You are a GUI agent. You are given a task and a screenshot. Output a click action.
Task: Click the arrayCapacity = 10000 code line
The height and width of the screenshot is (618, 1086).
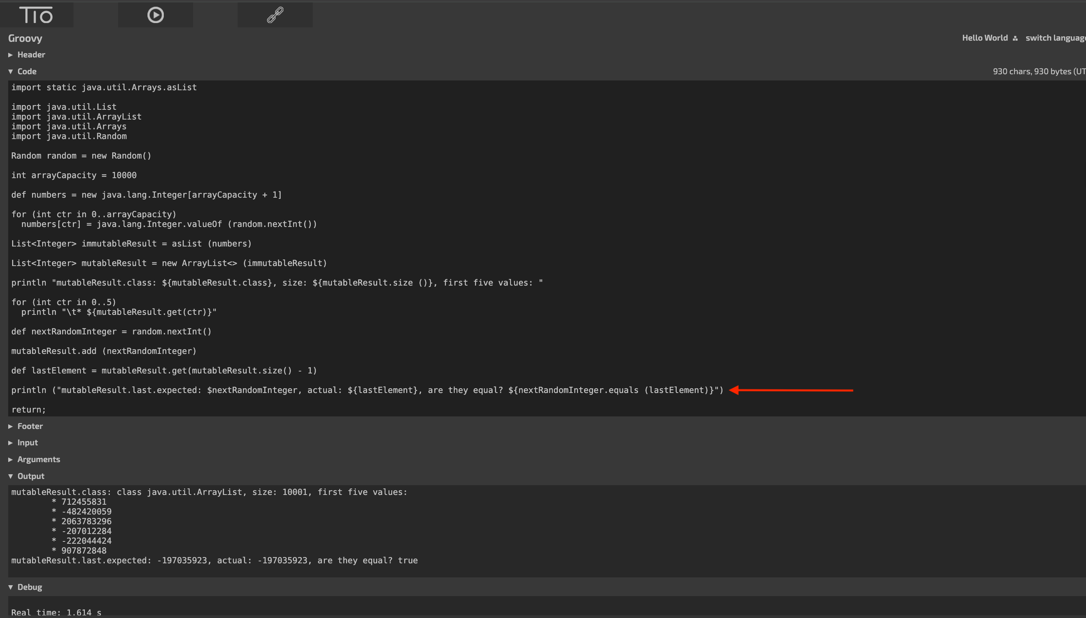point(74,175)
